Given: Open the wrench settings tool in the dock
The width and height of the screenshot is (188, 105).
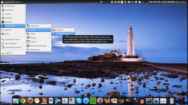Looking at the screenshot, I should (x=163, y=101).
